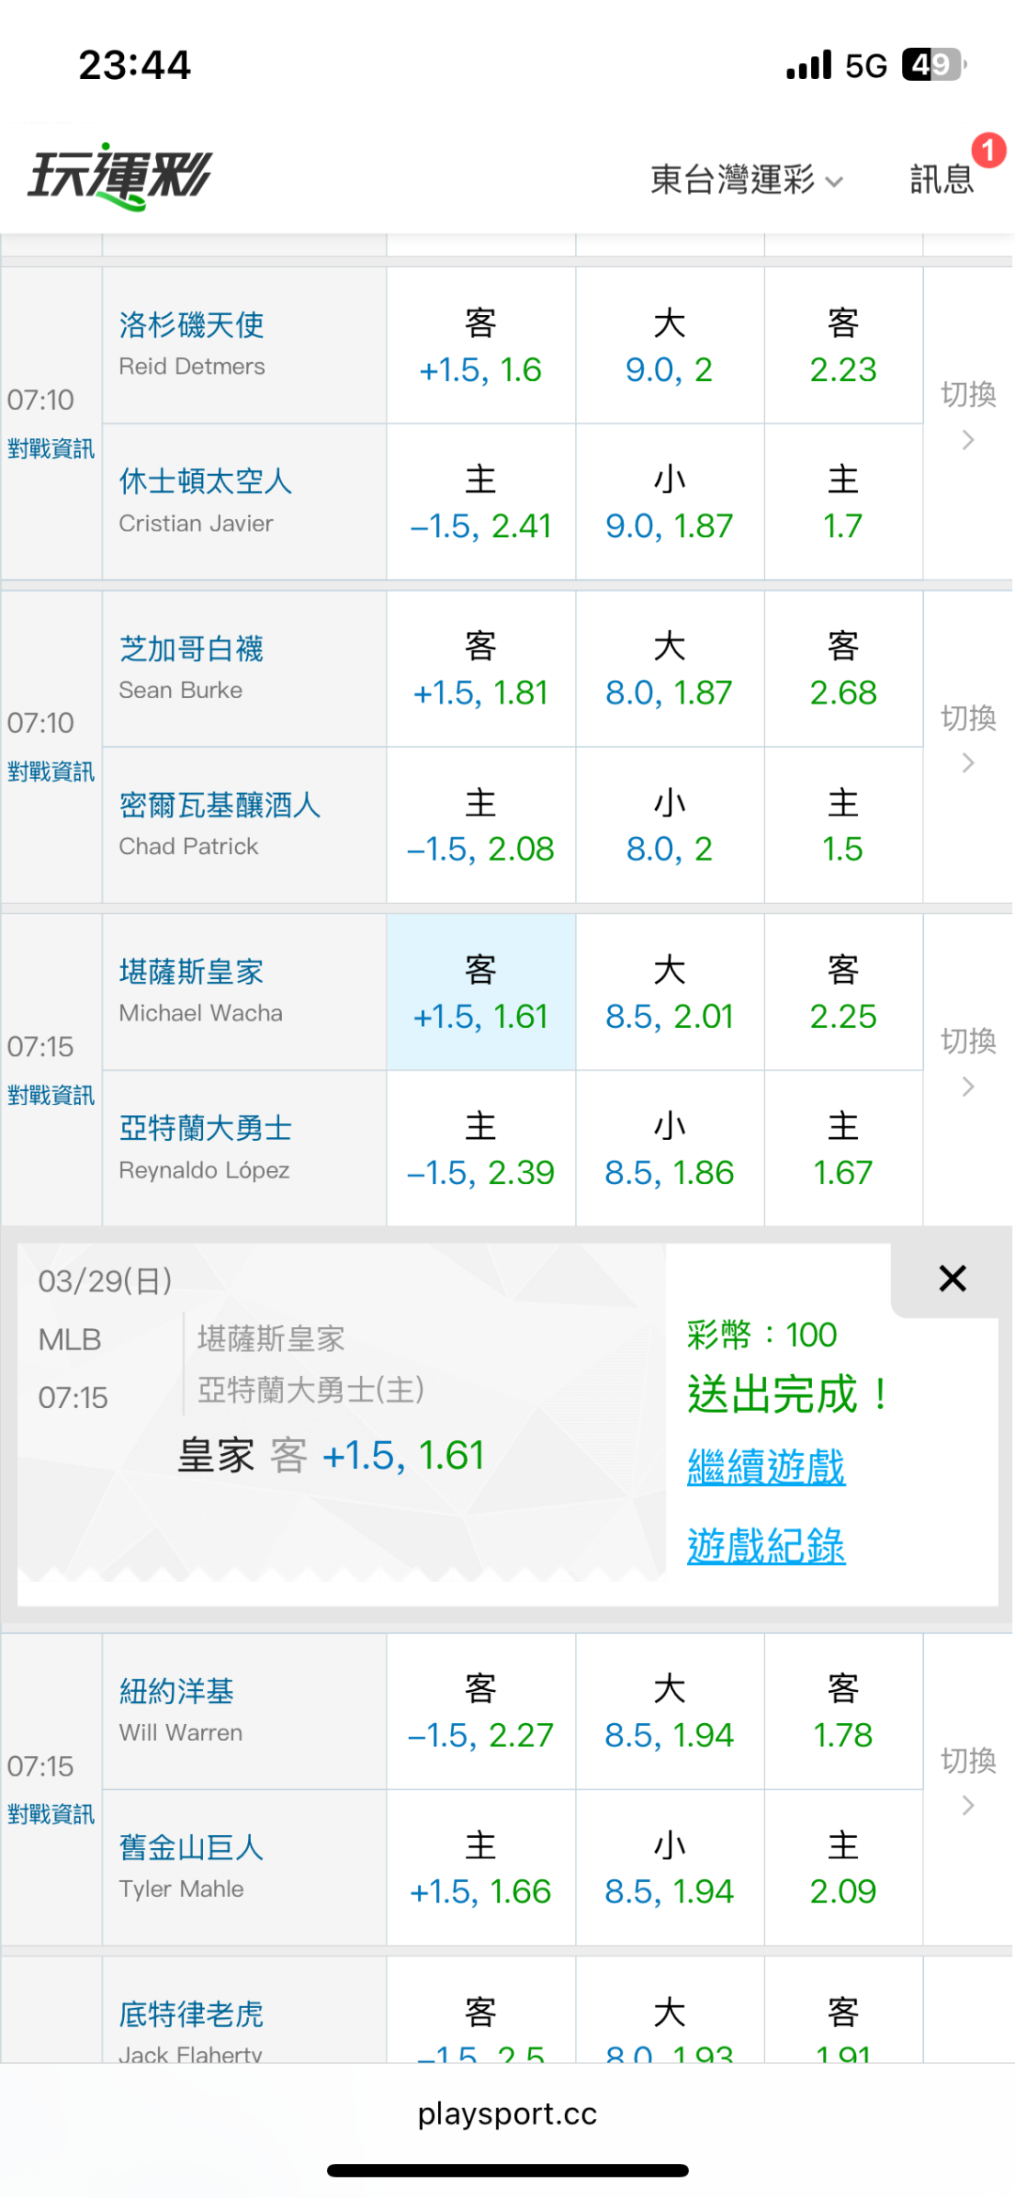
Task: Open the 遊戲紀錄 link
Action: (766, 1545)
